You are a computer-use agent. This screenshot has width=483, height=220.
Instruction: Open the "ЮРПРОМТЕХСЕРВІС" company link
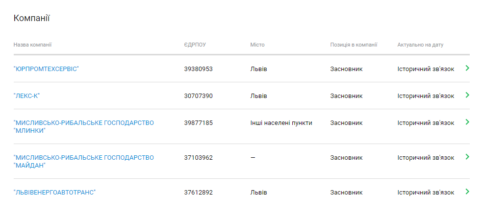click(x=46, y=69)
